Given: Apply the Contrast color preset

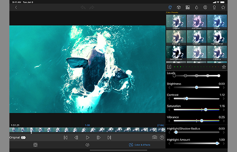Looking at the screenshot, I should pos(197,37).
